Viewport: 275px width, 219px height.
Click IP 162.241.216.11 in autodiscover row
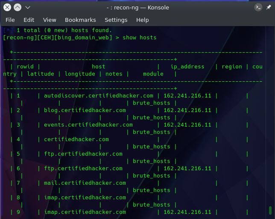coord(187,95)
